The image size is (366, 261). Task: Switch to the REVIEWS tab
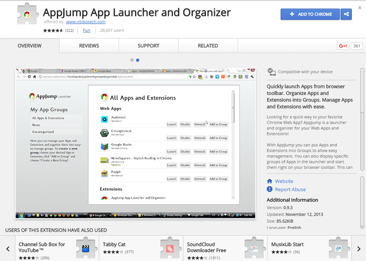click(x=89, y=46)
